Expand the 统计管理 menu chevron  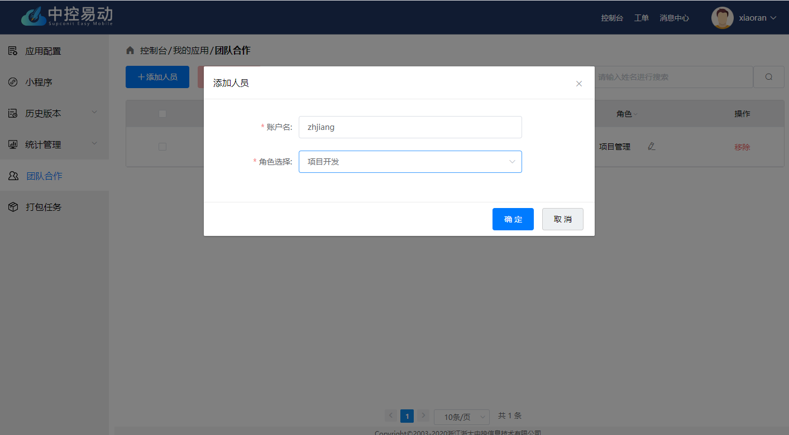point(94,144)
